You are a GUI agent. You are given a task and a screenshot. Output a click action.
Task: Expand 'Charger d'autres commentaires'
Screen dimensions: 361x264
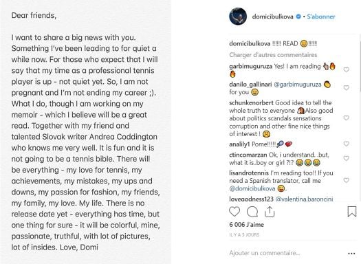click(273, 55)
